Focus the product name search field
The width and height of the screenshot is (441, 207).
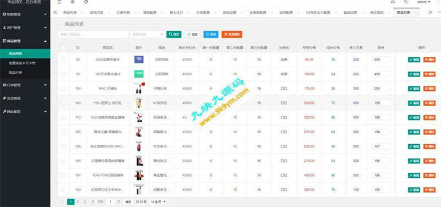[93, 34]
